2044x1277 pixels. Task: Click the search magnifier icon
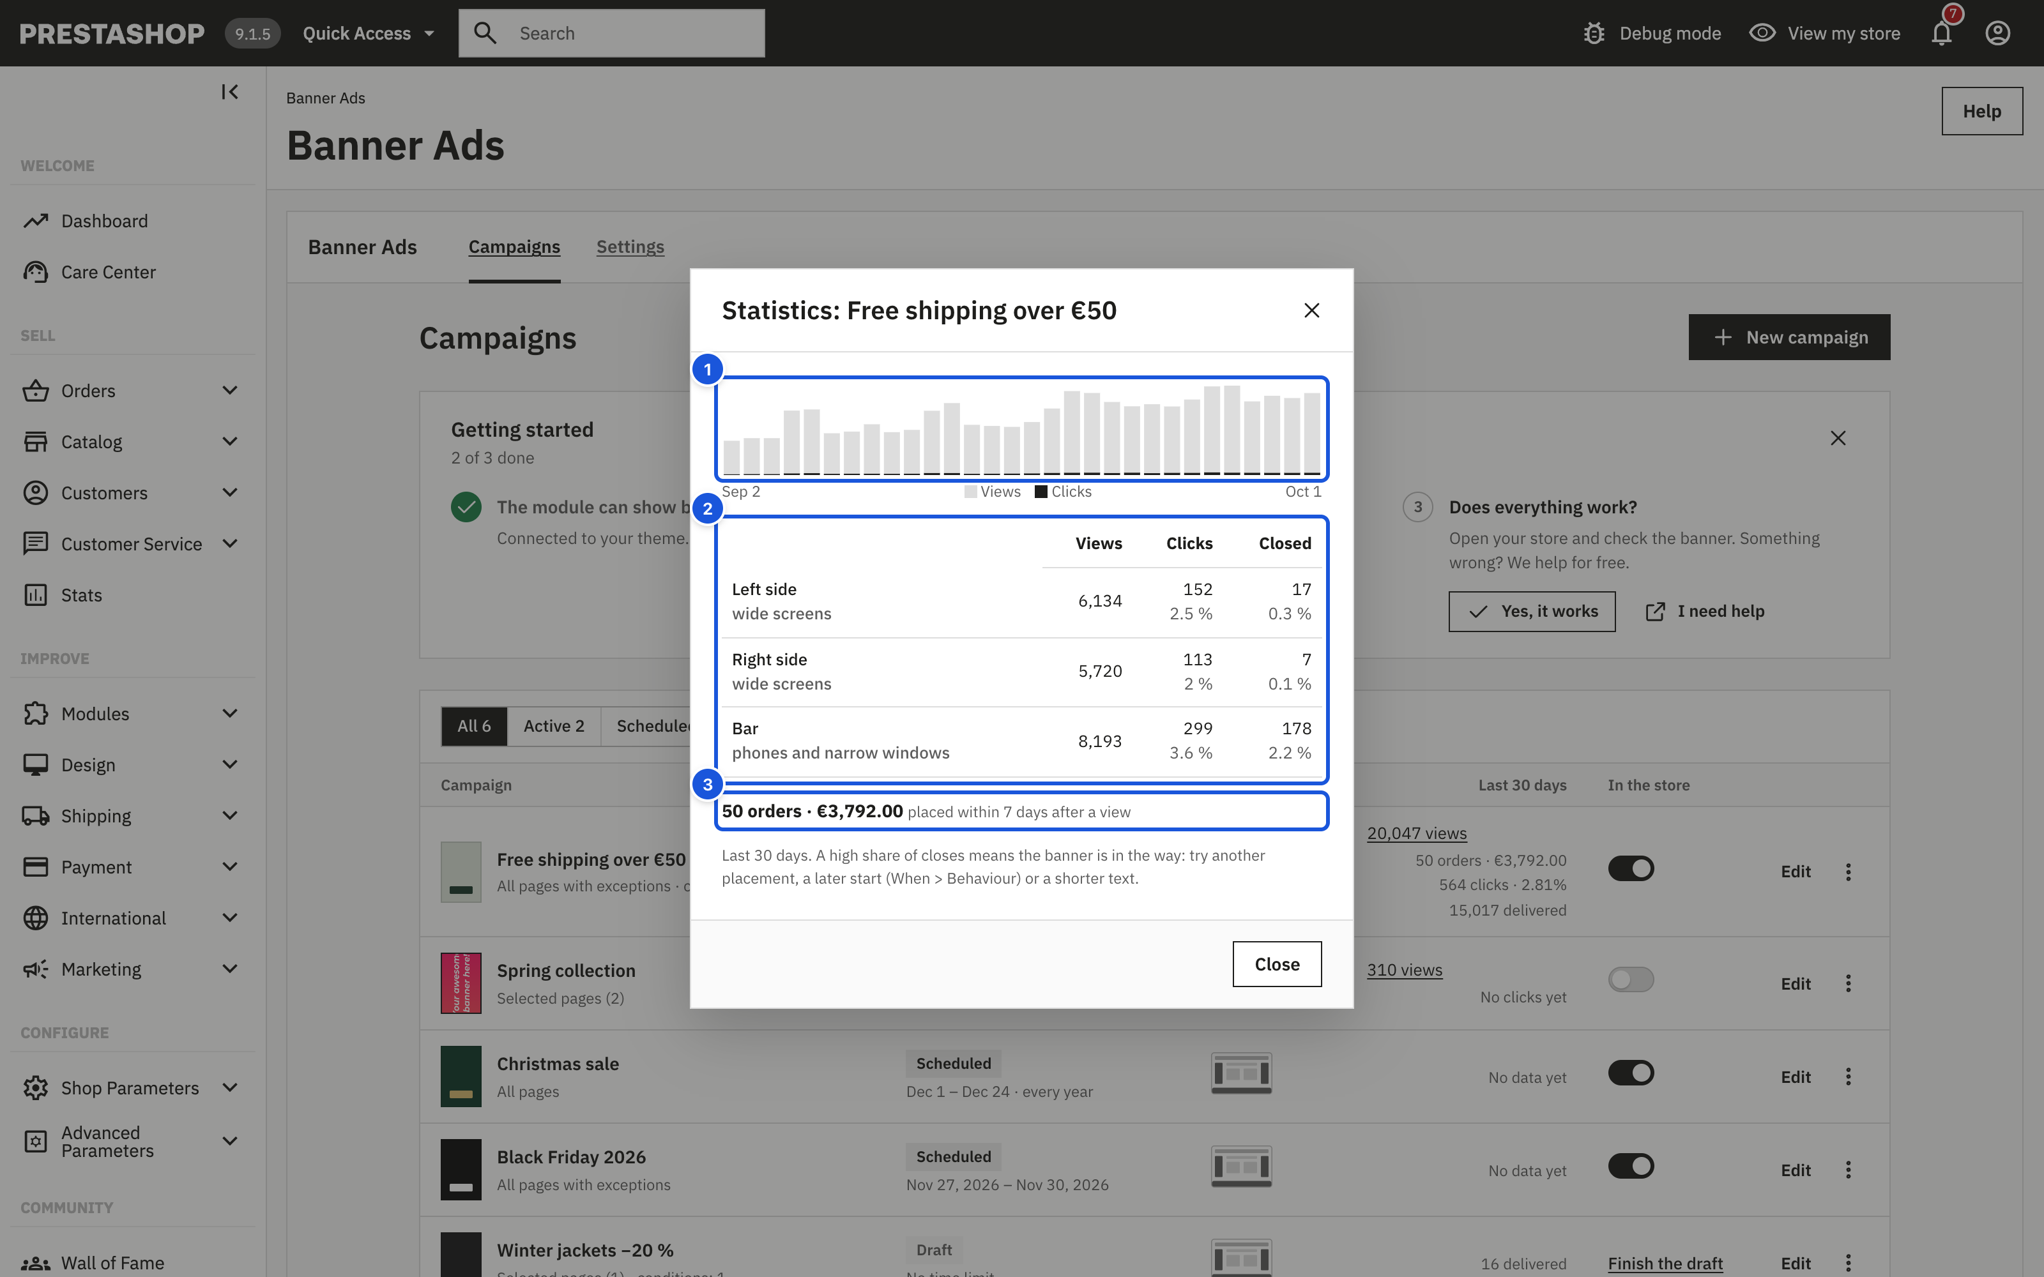coord(485,33)
